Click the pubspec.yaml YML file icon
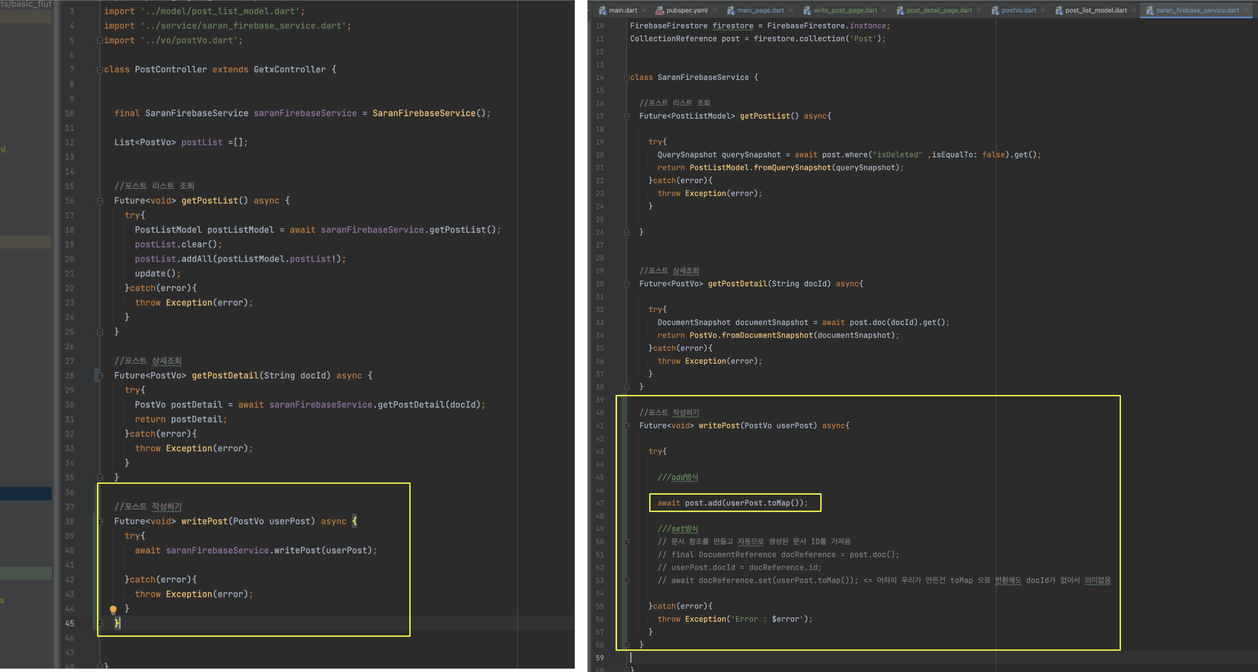Image resolution: width=1258 pixels, height=672 pixels. [660, 10]
